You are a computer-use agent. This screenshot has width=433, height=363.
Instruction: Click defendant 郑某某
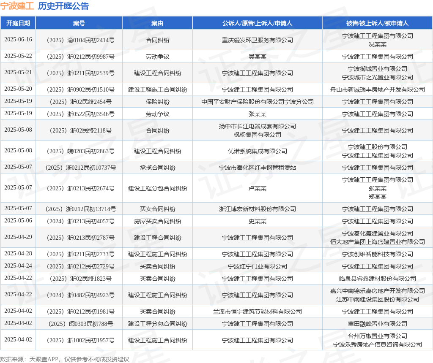(378, 197)
